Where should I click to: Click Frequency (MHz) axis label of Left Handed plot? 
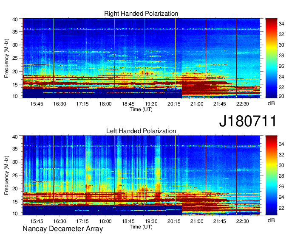click(6, 175)
